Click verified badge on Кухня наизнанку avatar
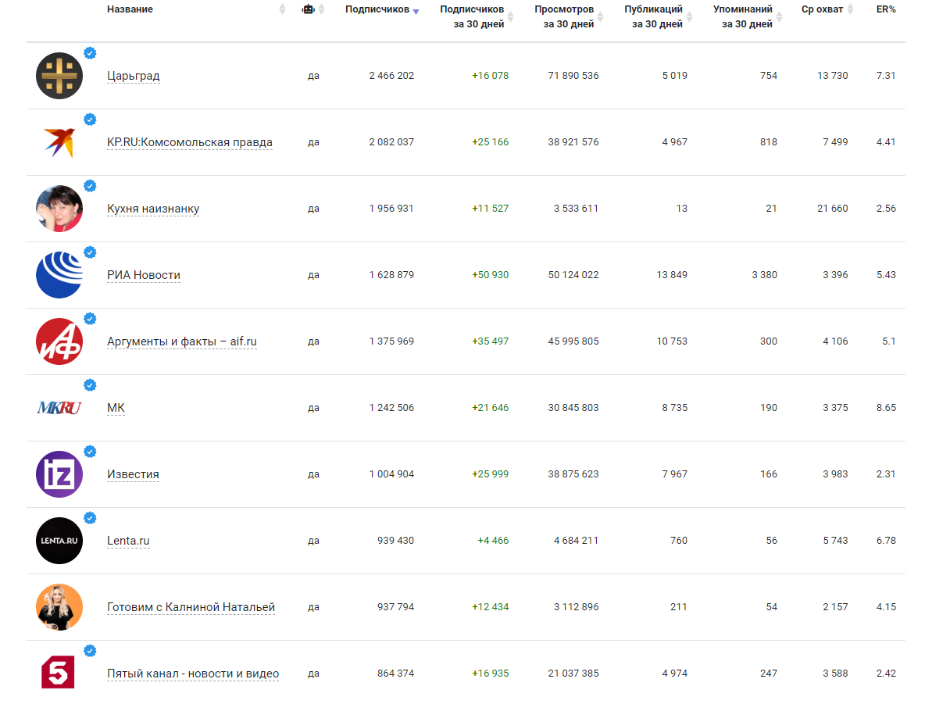 coord(90,186)
